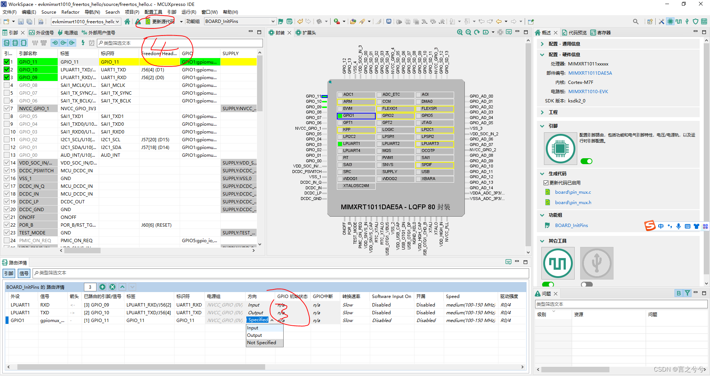The image size is (710, 376).
Task: Click the 更新源代码 button
Action: [159, 21]
